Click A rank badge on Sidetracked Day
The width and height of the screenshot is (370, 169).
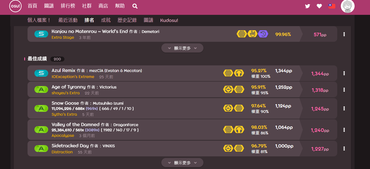click(x=41, y=148)
